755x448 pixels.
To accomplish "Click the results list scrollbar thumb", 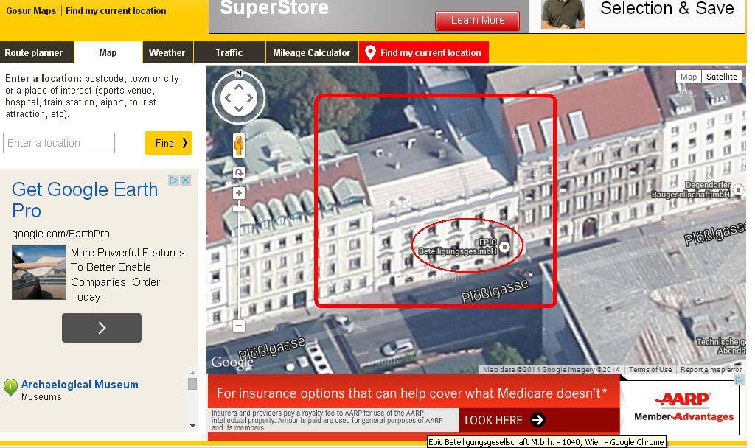I will (x=192, y=383).
